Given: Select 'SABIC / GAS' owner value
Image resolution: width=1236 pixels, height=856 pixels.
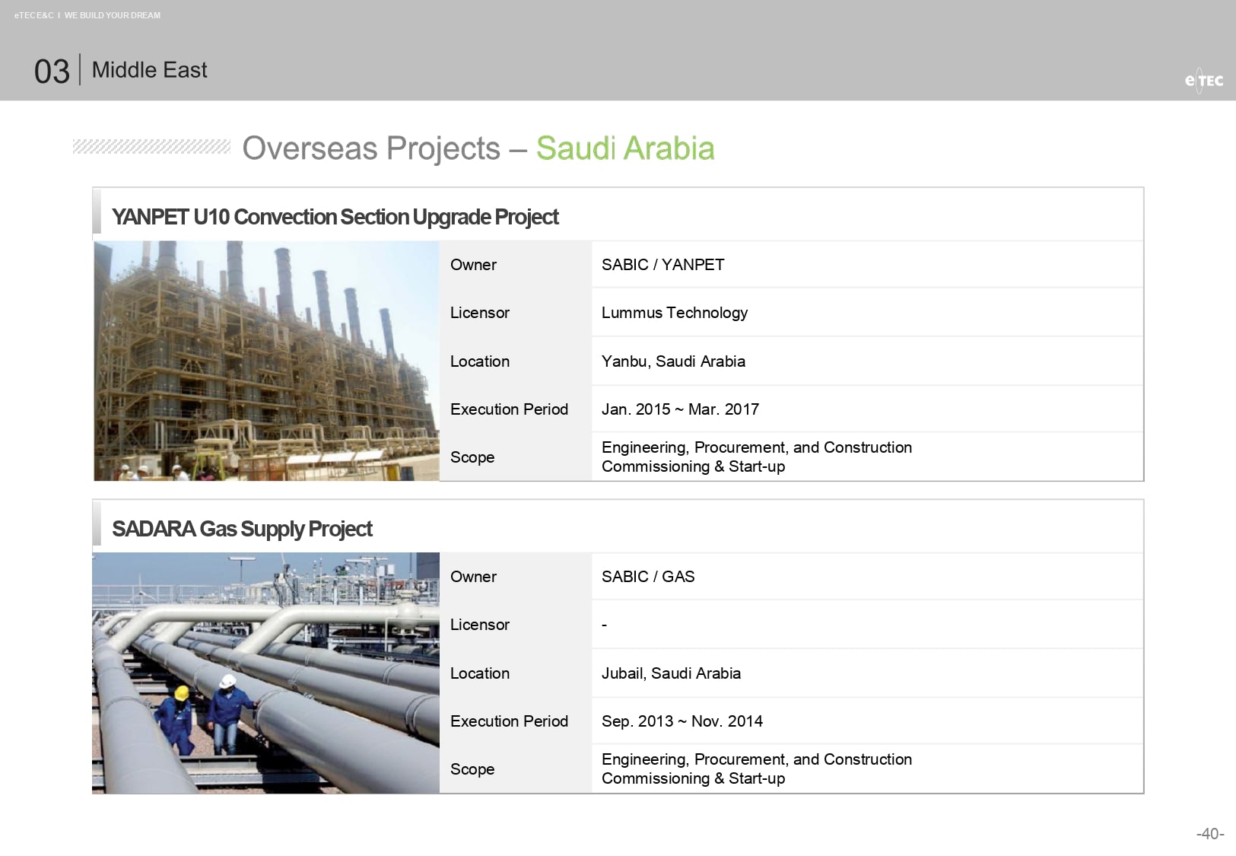Looking at the screenshot, I should pyautogui.click(x=648, y=577).
